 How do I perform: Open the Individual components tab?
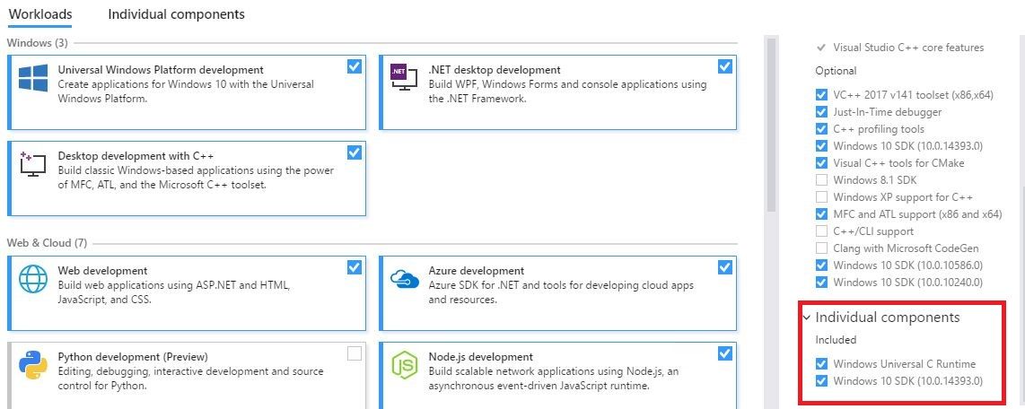(176, 13)
